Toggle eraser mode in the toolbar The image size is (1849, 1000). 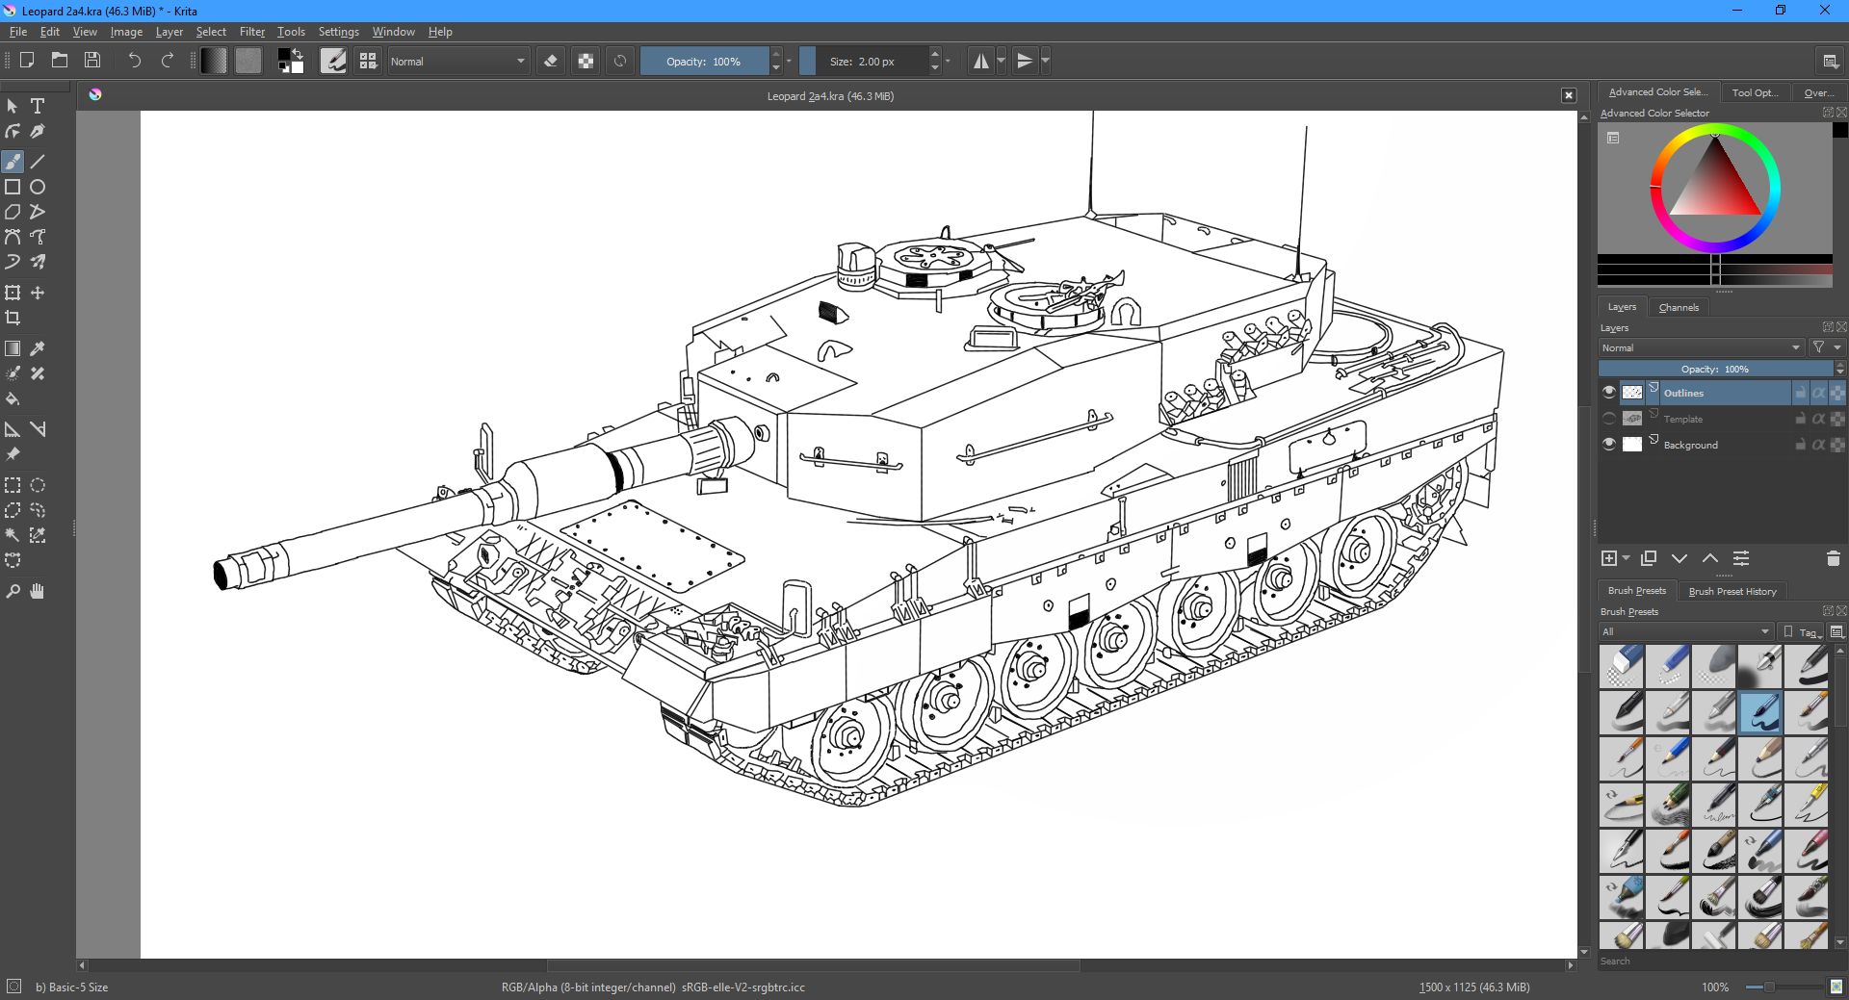[551, 62]
